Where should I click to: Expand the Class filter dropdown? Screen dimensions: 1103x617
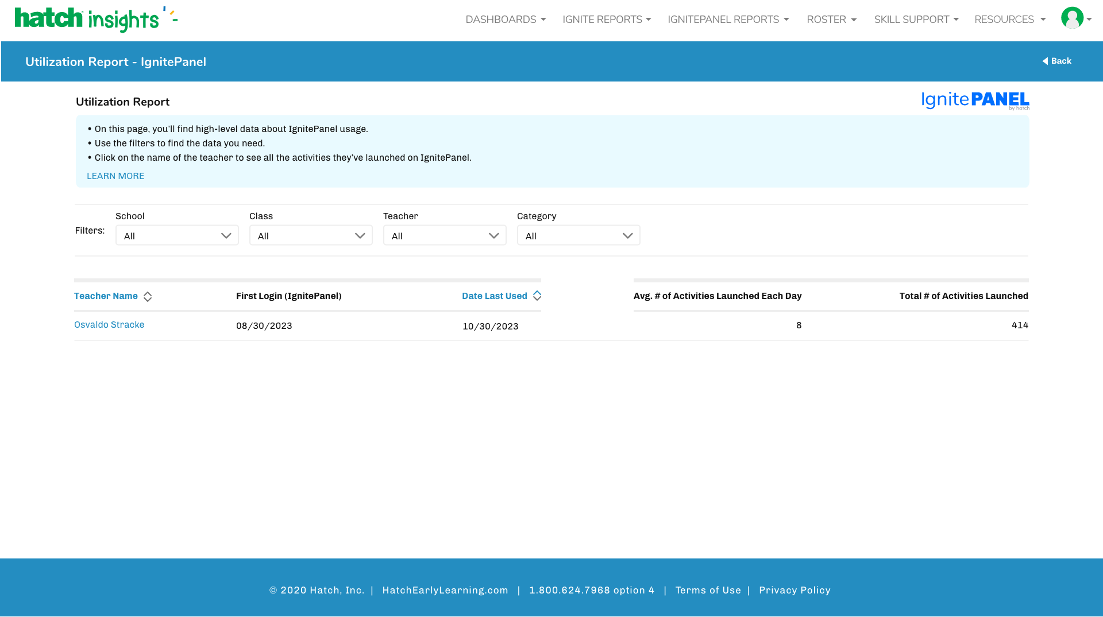(311, 235)
